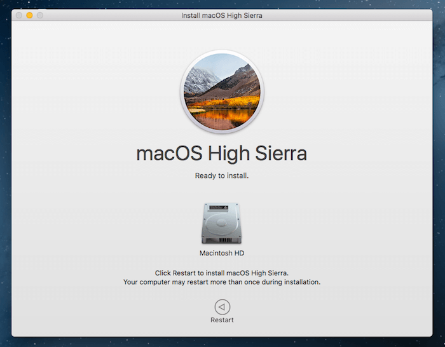Click the "Ready to install." status text
The image size is (445, 347).
[x=222, y=175]
